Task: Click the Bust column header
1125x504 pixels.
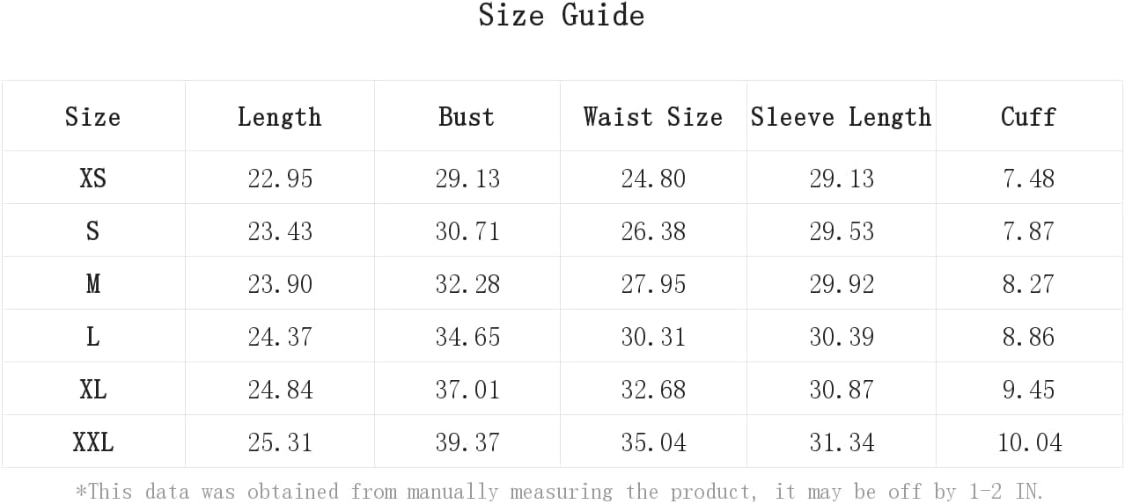Action: pyautogui.click(x=466, y=116)
